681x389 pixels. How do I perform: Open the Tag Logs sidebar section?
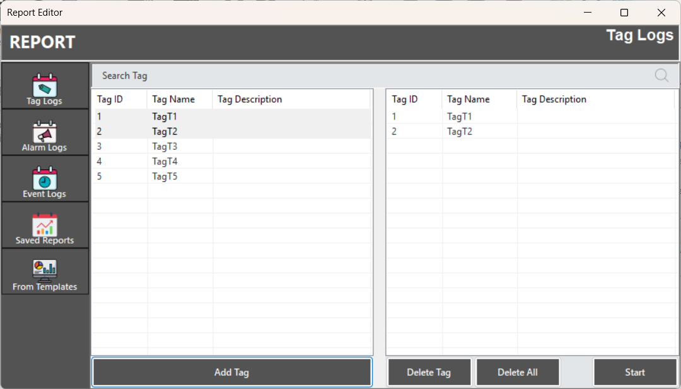coord(45,86)
